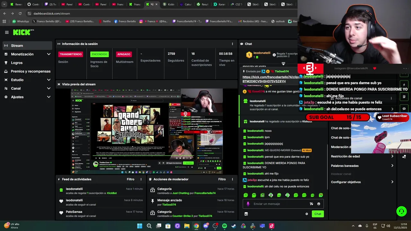Click the green Chat send button
The width and height of the screenshot is (411, 231).
(x=318, y=214)
